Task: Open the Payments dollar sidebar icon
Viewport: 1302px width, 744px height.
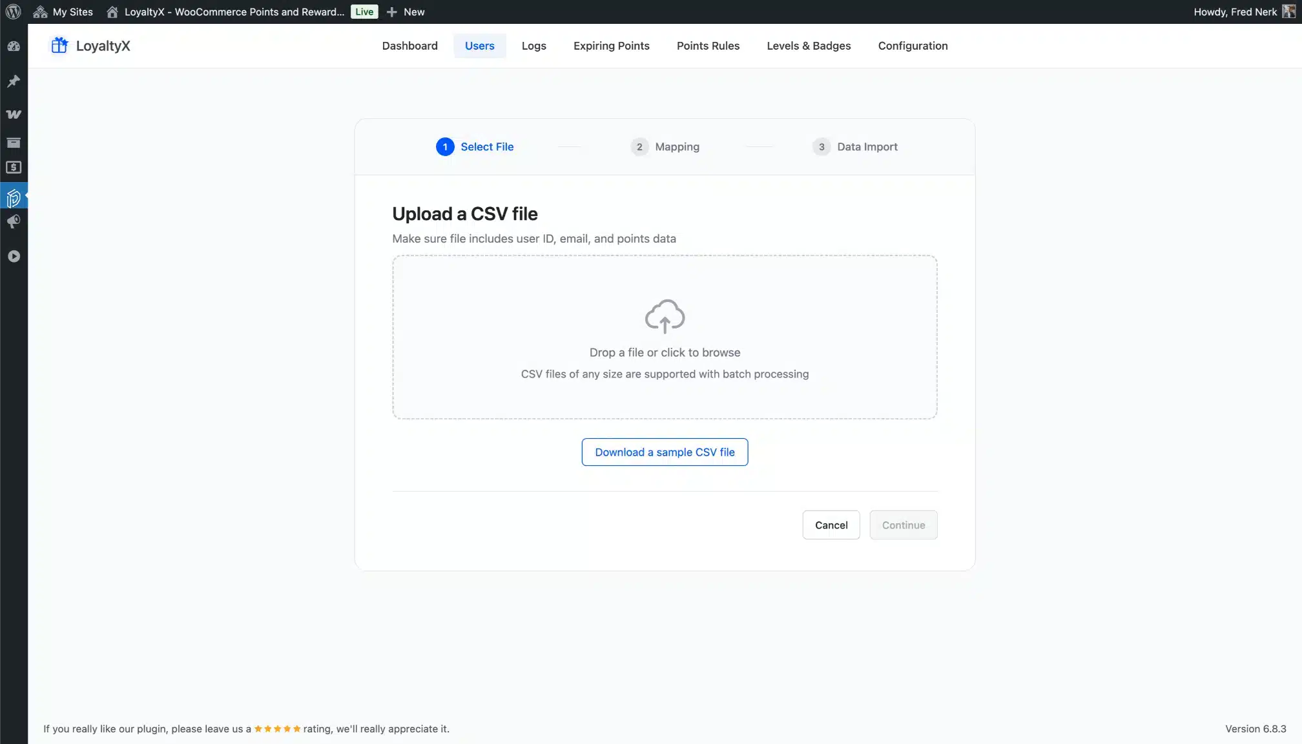Action: (14, 168)
